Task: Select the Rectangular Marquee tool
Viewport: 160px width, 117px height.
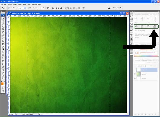Action: point(3,21)
